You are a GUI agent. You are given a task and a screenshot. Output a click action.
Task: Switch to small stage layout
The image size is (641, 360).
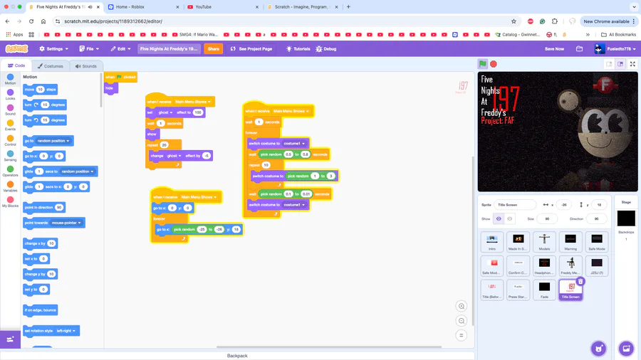[609, 64]
